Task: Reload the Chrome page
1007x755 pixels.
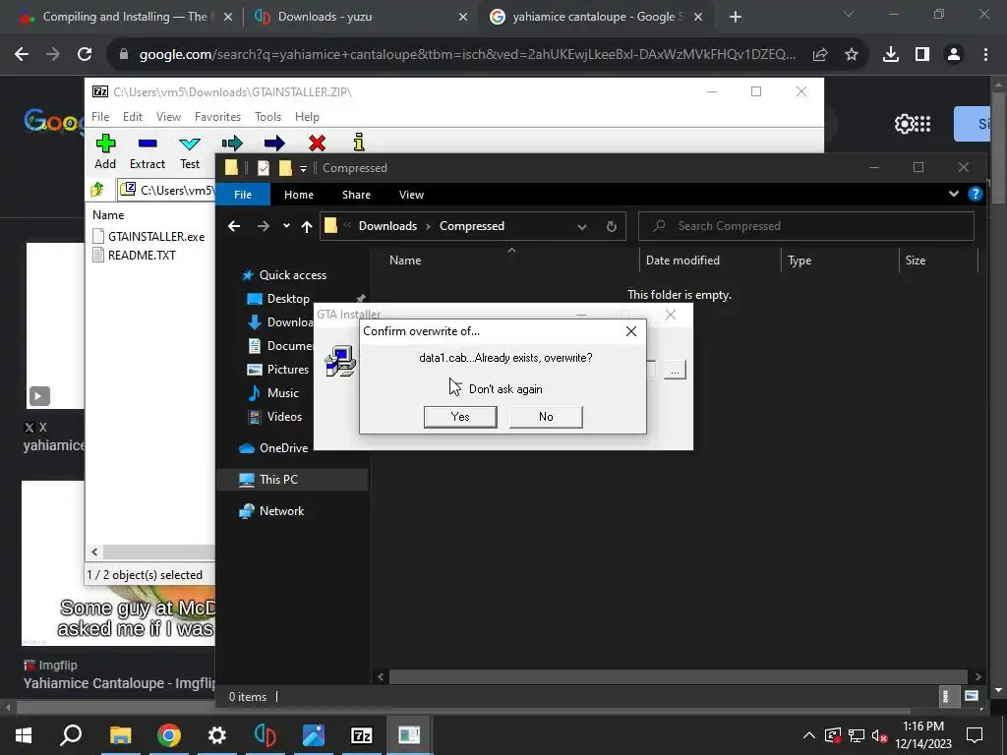Action: point(85,55)
